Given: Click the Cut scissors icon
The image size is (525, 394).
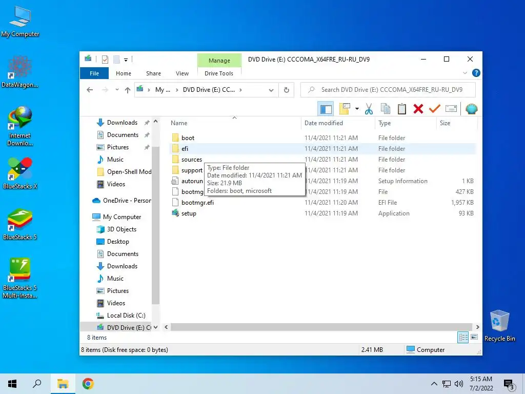Looking at the screenshot, I should (369, 109).
